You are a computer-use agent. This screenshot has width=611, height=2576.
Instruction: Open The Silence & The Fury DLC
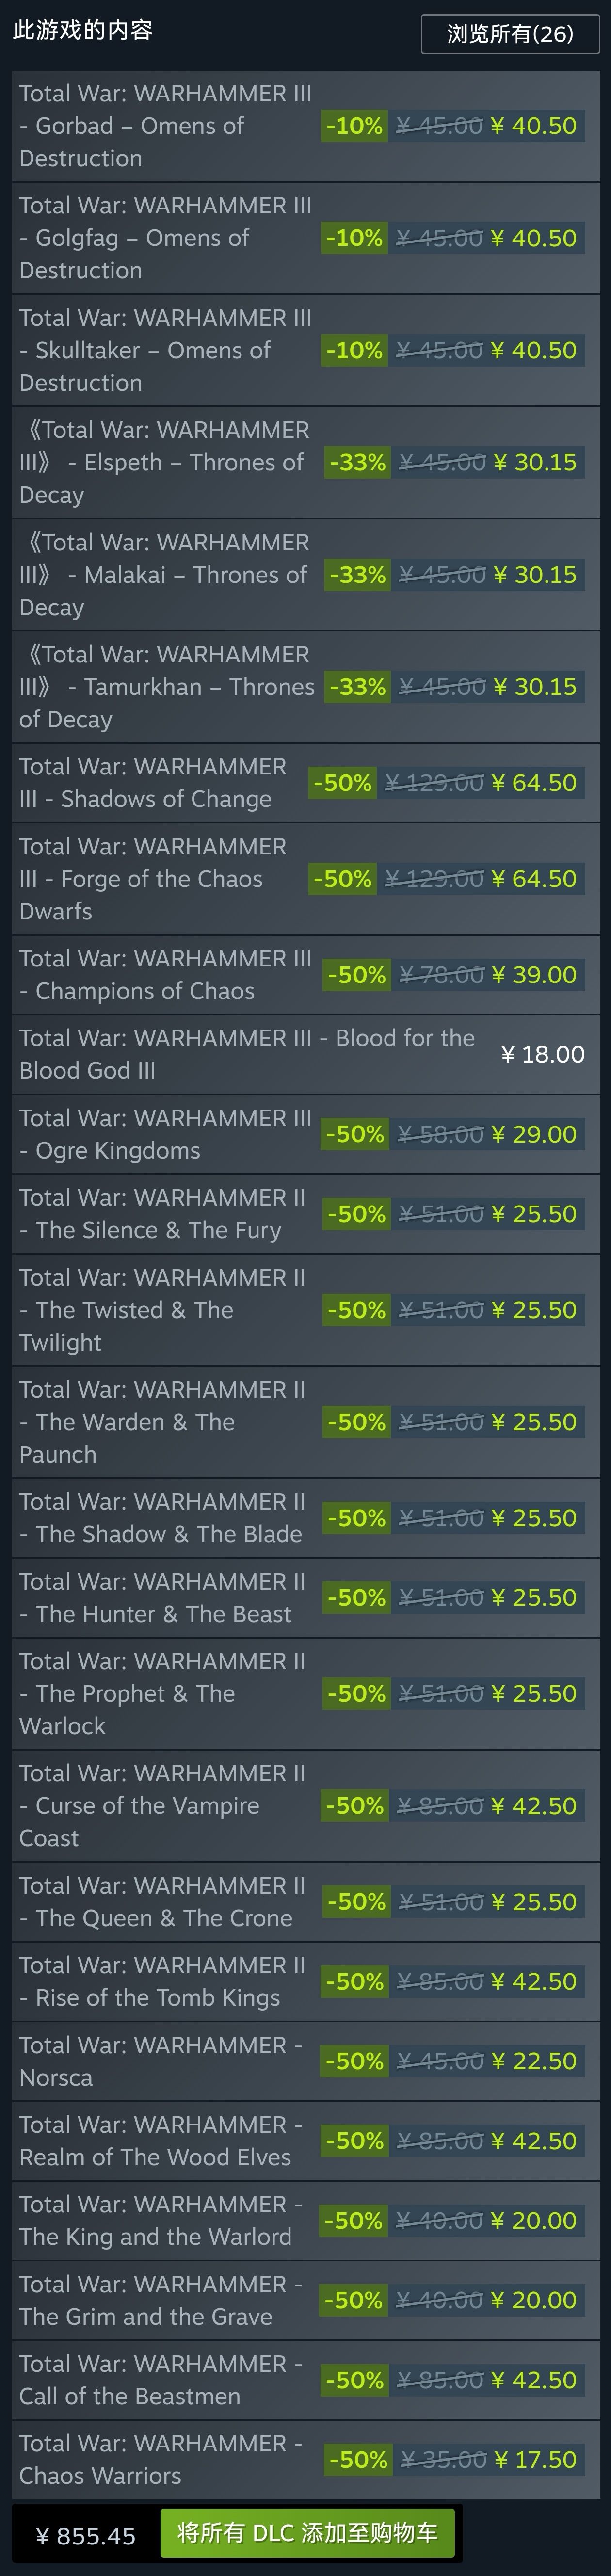pyautogui.click(x=165, y=1214)
